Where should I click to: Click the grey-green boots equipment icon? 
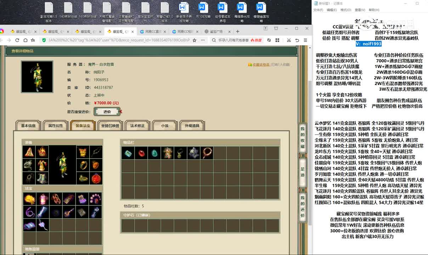tap(42, 178)
